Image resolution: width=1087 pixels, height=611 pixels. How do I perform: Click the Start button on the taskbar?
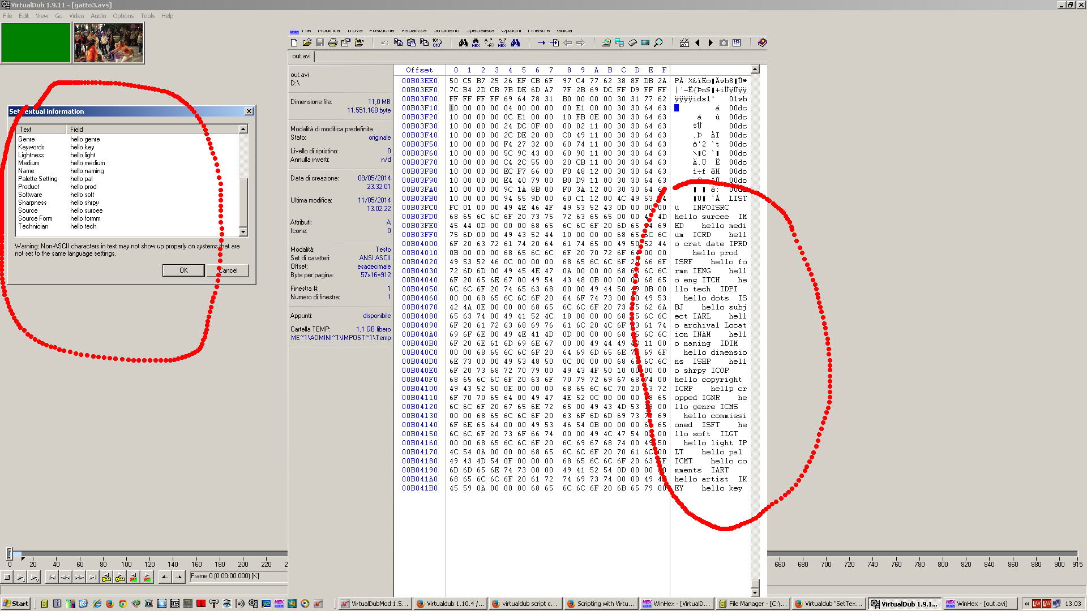point(16,604)
